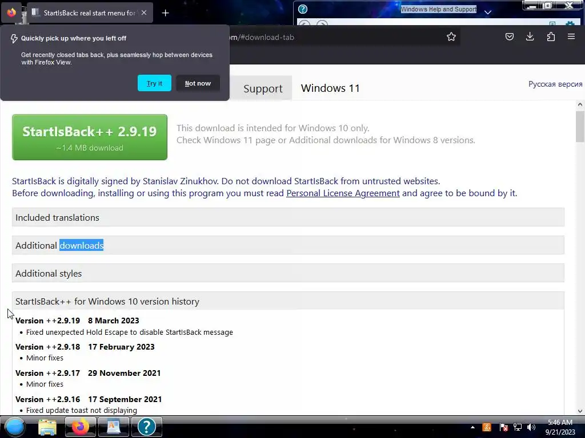This screenshot has height=438, width=585.
Task: Open the Personal License Agreement link
Action: pyautogui.click(x=343, y=193)
